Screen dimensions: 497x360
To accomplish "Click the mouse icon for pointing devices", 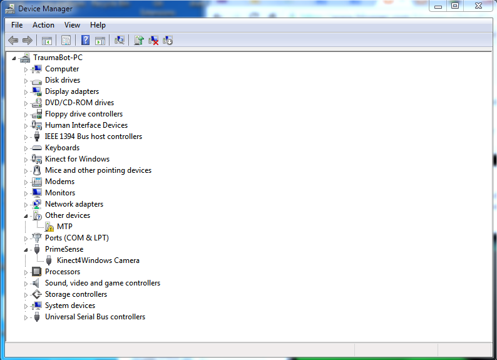I will pos(37,170).
